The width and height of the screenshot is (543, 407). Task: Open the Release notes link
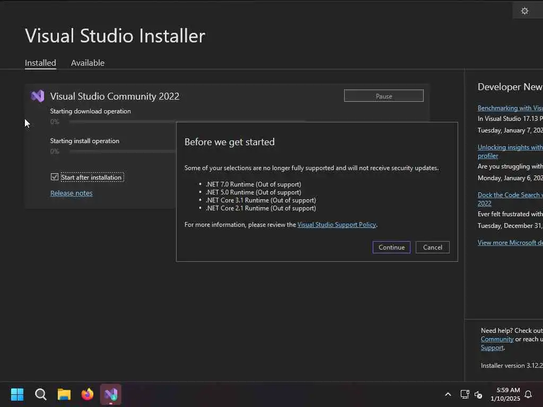pyautogui.click(x=72, y=193)
